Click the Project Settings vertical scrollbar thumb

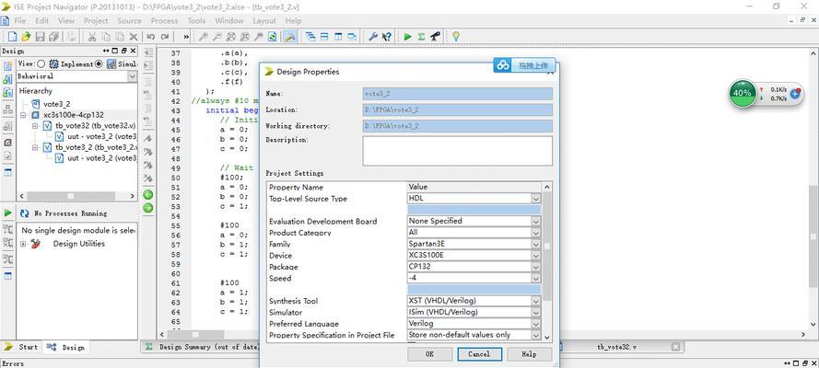pyautogui.click(x=547, y=247)
